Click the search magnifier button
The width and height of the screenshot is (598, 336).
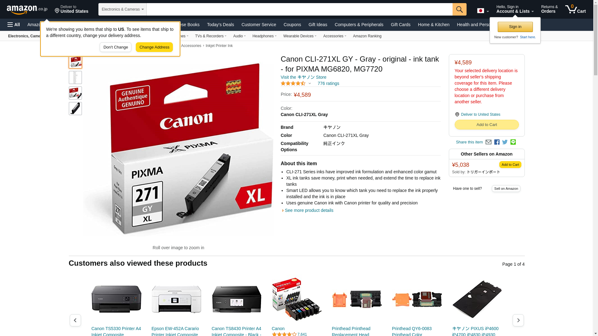pos(459,9)
